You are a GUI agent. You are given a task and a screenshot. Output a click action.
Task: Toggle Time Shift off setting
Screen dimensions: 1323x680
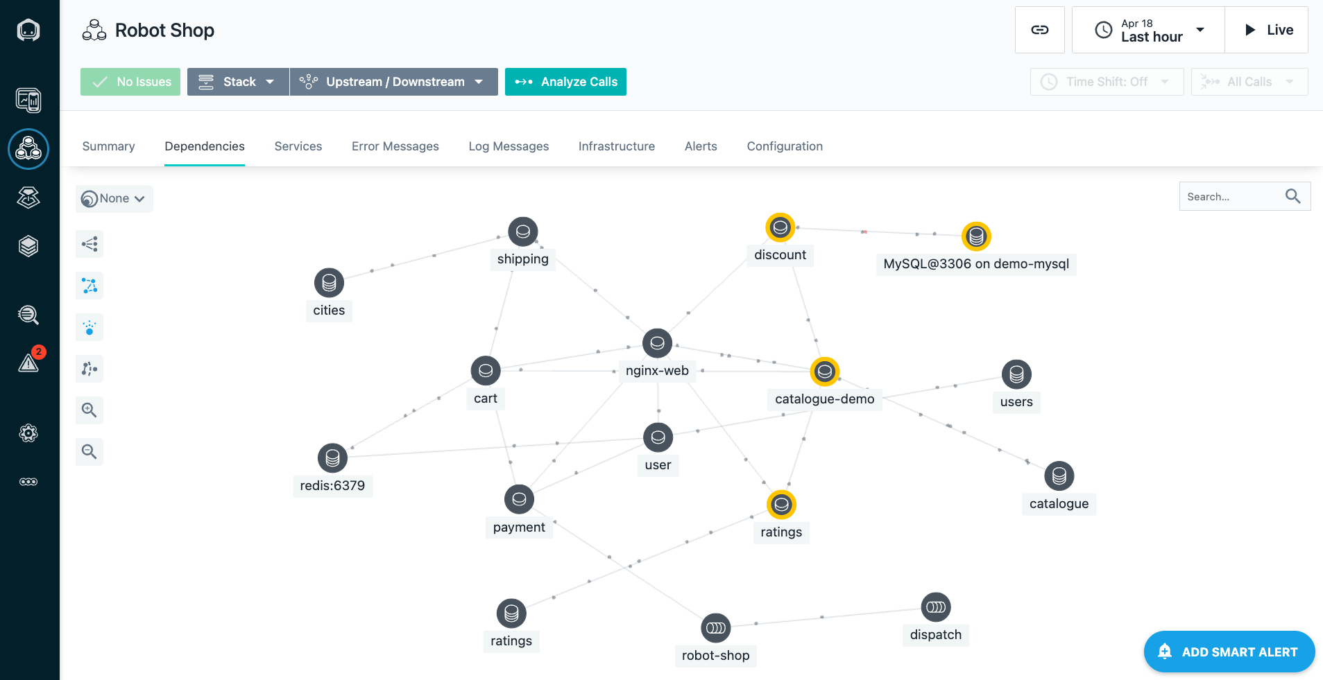1106,81
